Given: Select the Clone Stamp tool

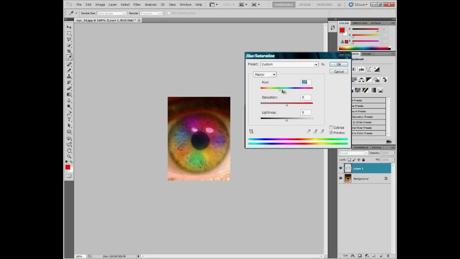Looking at the screenshot, I should (69, 76).
